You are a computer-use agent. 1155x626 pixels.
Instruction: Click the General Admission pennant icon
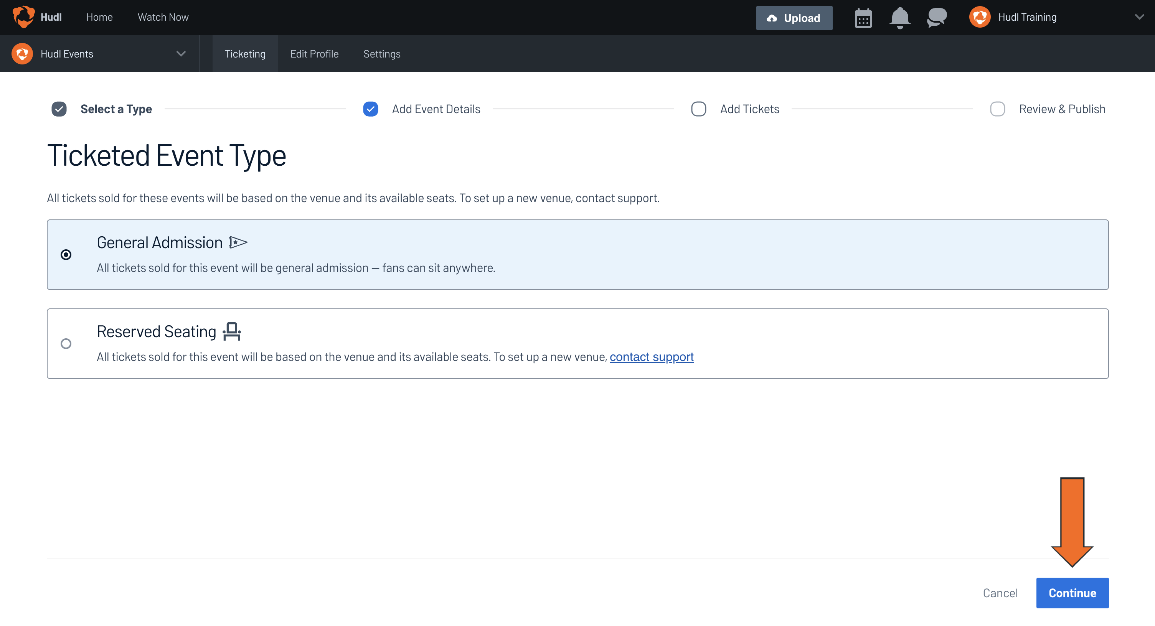238,242
